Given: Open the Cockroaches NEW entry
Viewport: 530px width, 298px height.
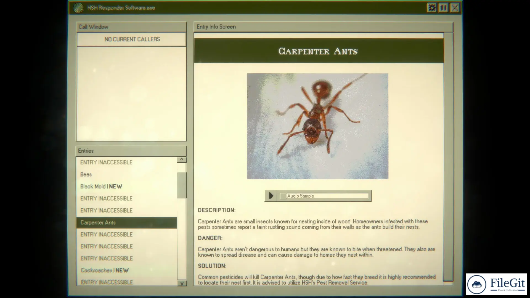Looking at the screenshot, I should click(x=126, y=270).
